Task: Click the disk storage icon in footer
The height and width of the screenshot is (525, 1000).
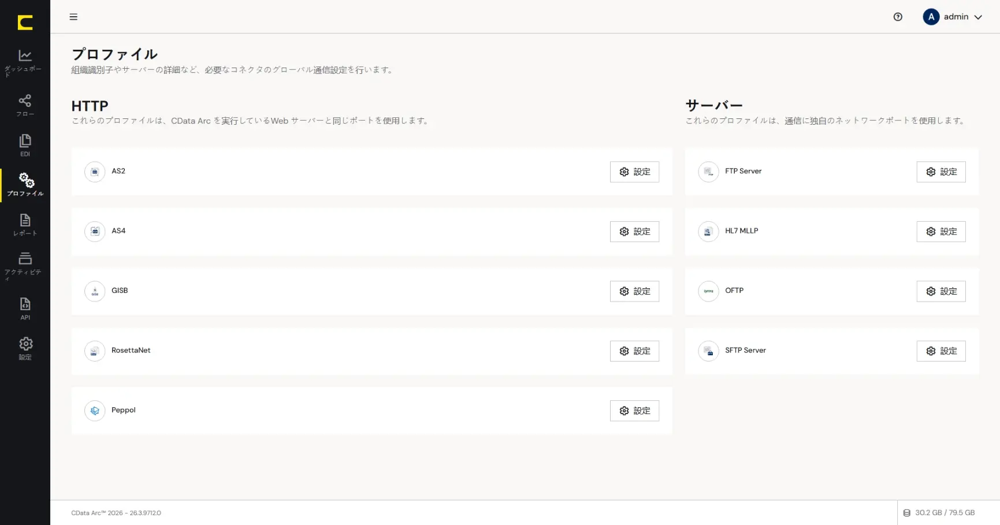Action: click(x=906, y=513)
